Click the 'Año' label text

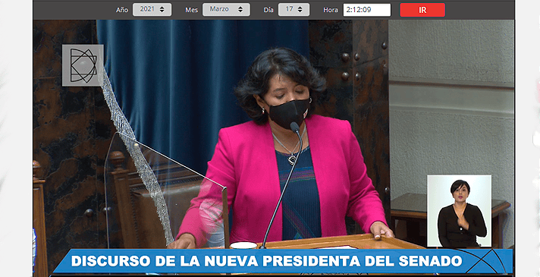coord(122,10)
